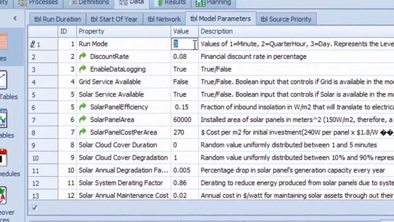Switch to the tbl Run Duration table tab
Screen dimensions: 394x222
pyautogui.click(x=57, y=19)
